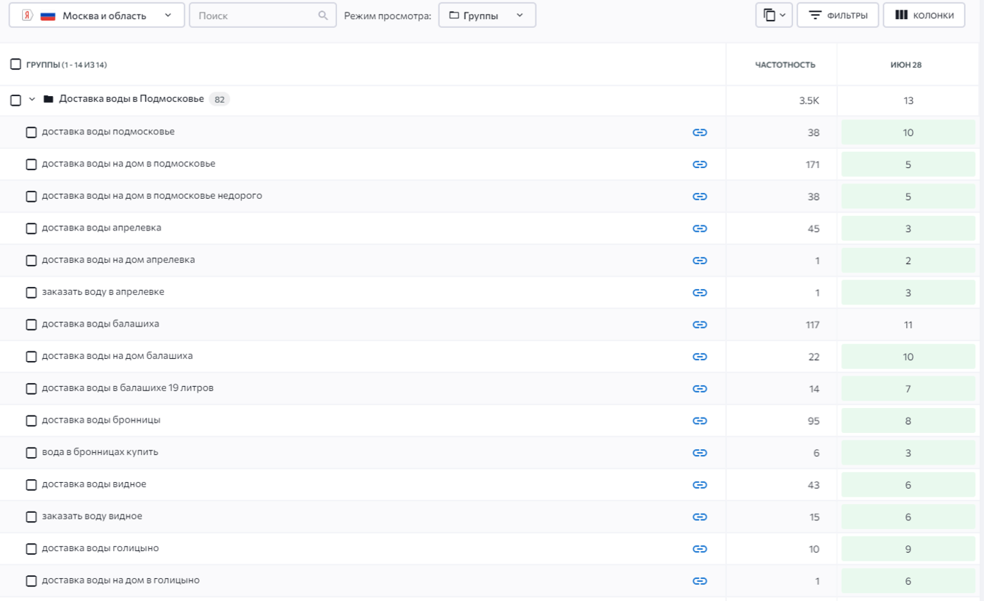Click the copy icon dropdown button
Viewport: 984px width, 601px height.
click(773, 15)
